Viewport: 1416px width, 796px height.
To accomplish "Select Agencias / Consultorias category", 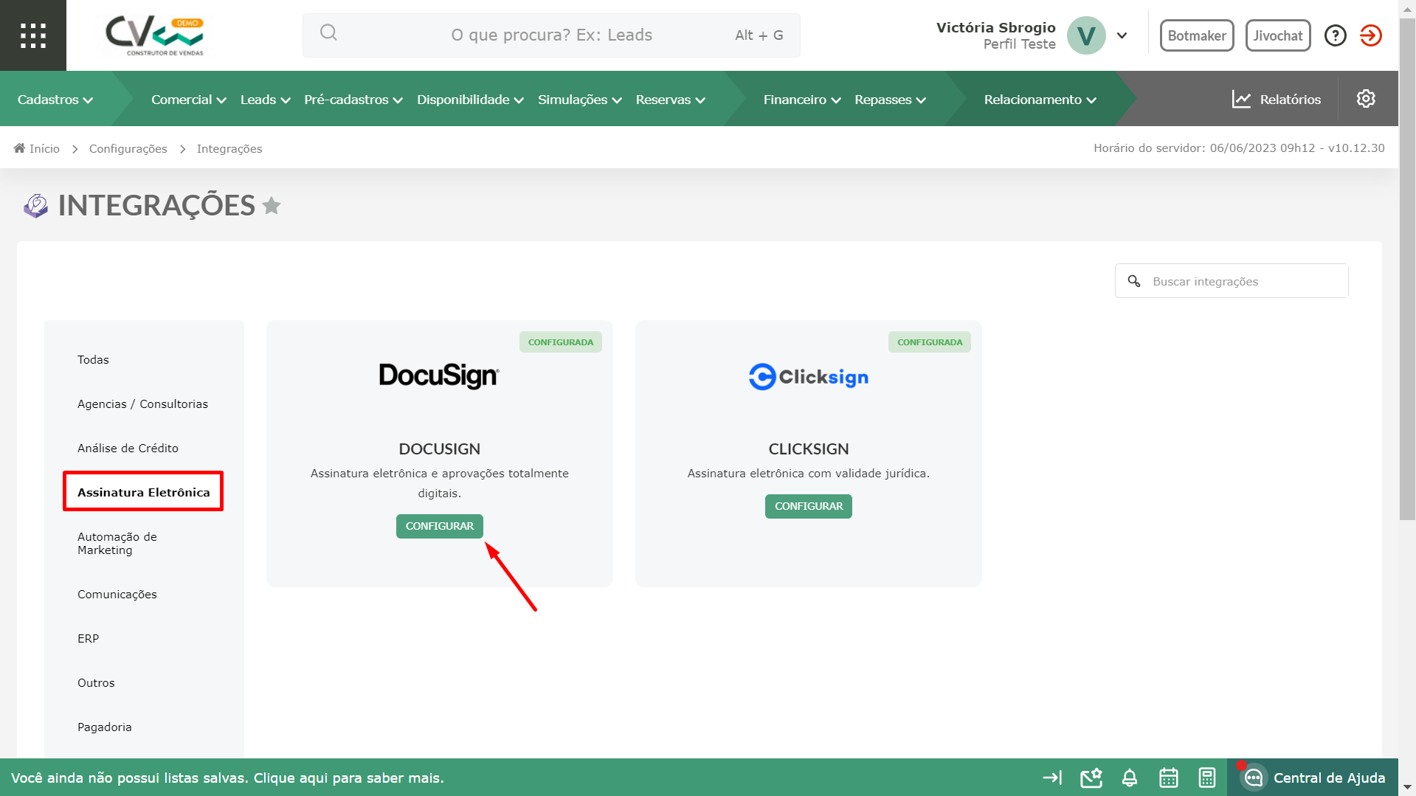I will coord(142,404).
